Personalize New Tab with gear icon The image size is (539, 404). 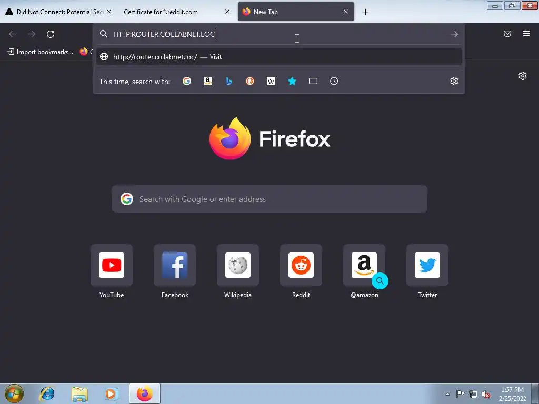pyautogui.click(x=523, y=76)
